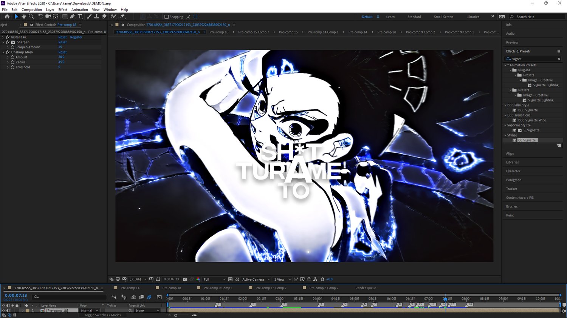
Task: Select the Rectangle shape tool
Action: (65, 17)
